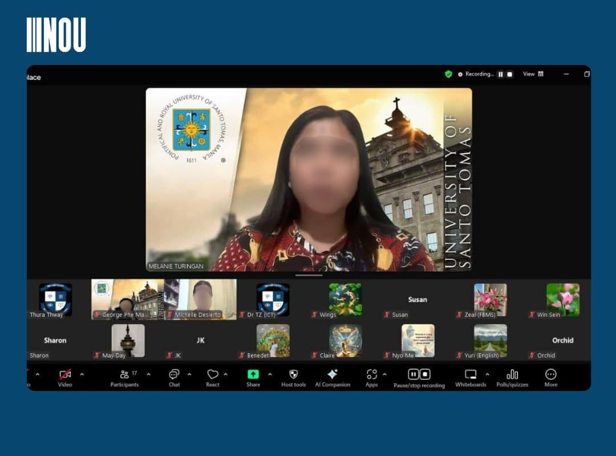The image size is (616, 456).
Task: Open the Chat panel icon
Action: (x=174, y=374)
